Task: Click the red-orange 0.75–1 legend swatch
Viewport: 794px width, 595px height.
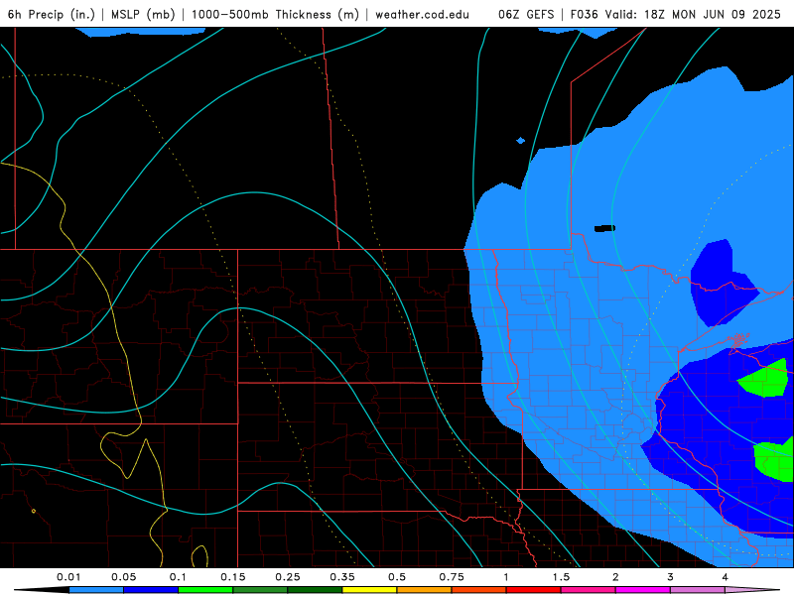Action: (479, 590)
